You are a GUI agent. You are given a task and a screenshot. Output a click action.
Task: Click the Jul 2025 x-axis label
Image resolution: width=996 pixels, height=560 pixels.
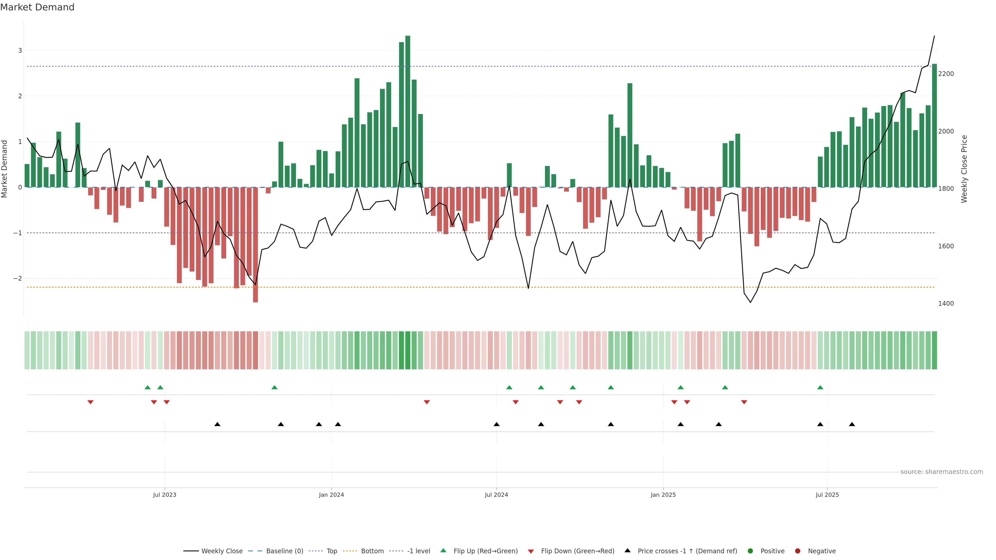827,495
